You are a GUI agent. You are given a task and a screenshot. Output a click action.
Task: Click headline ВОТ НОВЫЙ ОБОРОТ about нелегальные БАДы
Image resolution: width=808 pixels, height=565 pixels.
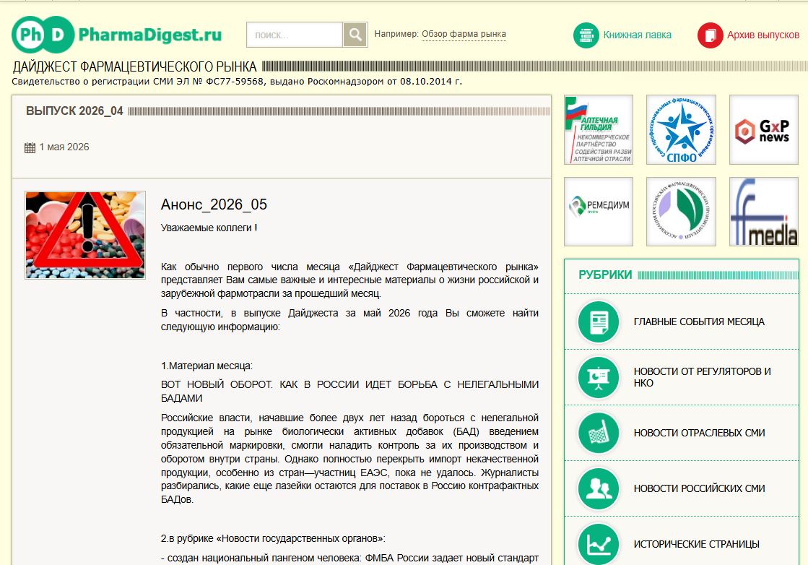pyautogui.click(x=349, y=392)
